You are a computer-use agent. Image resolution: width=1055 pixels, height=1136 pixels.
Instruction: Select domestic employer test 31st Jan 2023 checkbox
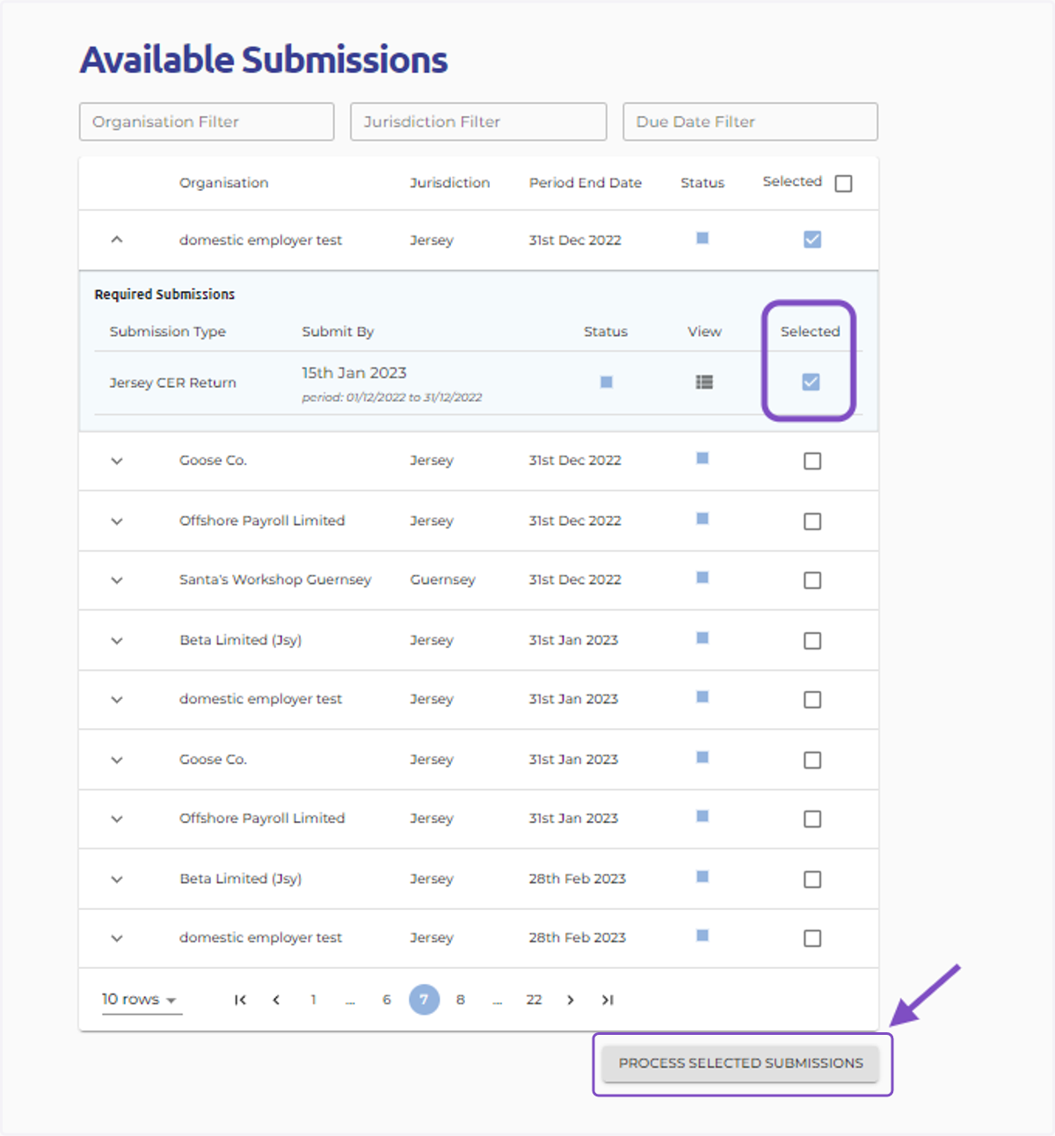812,700
